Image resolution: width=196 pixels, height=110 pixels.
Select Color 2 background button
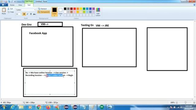pos(60,12)
